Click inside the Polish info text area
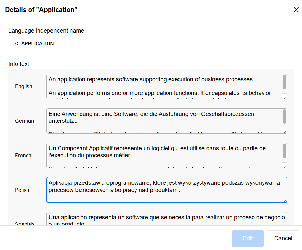Screen dimensions: 302x250 [163, 190]
